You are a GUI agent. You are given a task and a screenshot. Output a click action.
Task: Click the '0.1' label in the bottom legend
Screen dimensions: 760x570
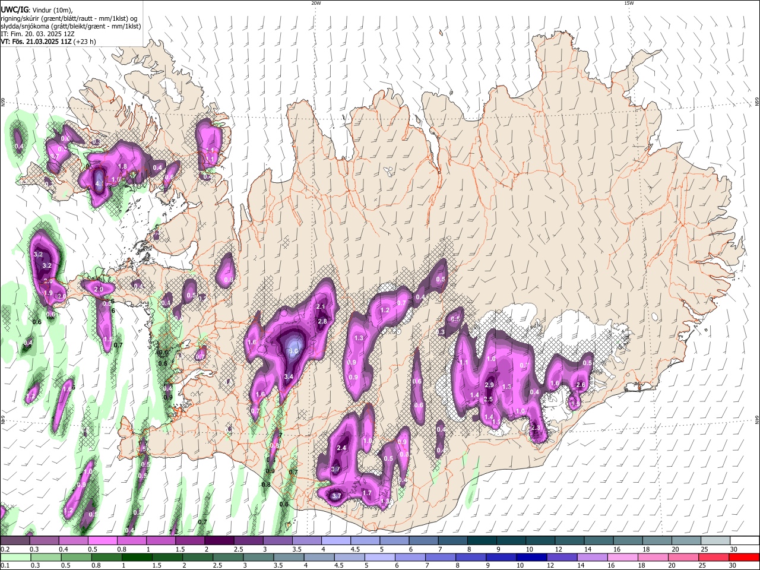tap(4, 565)
